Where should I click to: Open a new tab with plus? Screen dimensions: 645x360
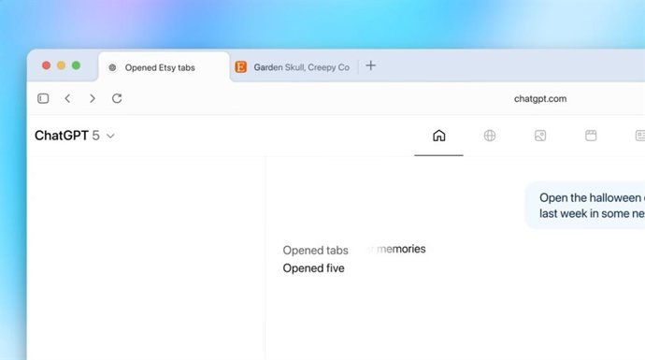tap(370, 65)
